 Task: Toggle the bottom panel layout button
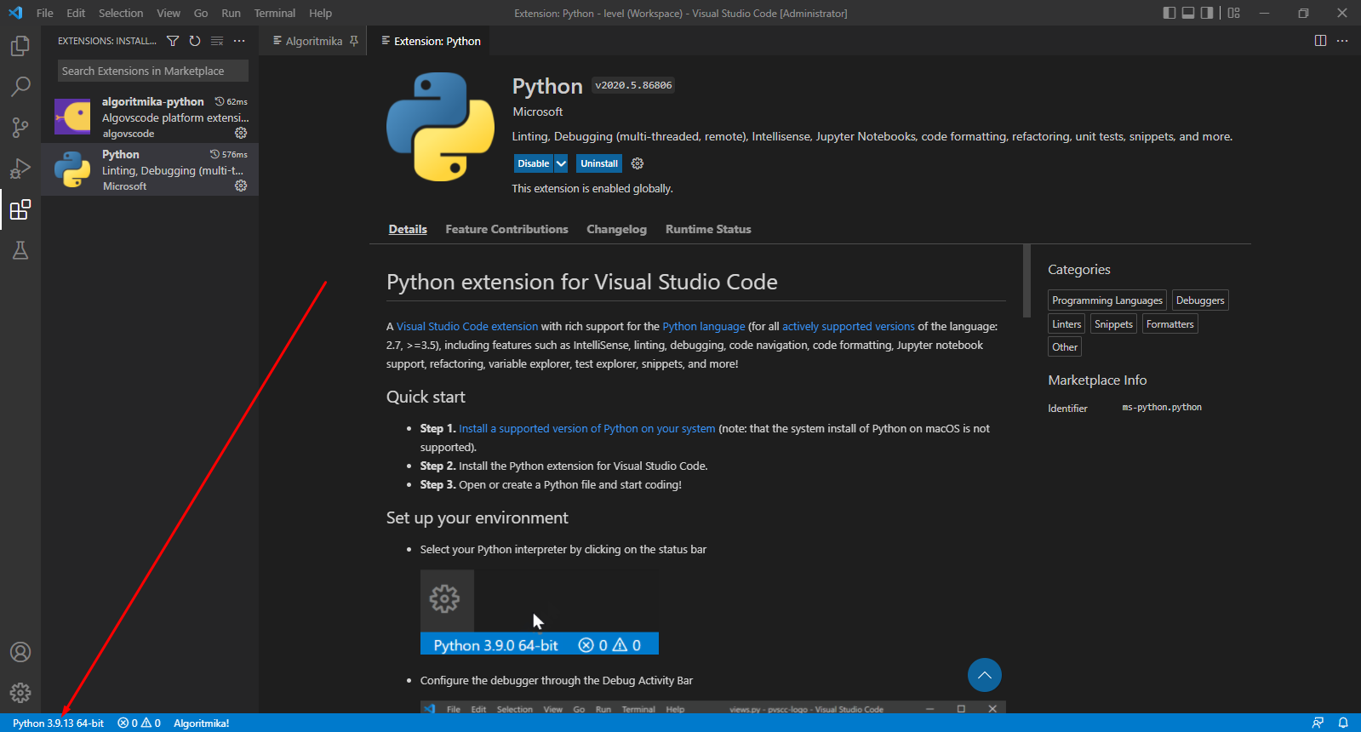click(x=1188, y=13)
